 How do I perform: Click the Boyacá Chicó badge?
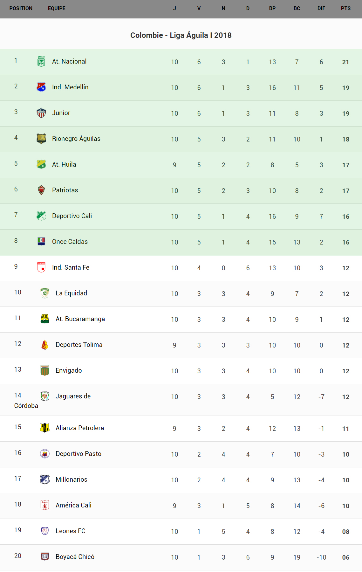[x=45, y=557]
